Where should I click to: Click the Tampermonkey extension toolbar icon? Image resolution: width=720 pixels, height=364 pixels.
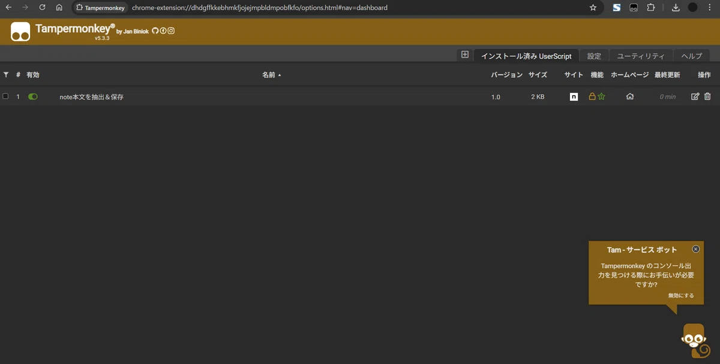[634, 8]
